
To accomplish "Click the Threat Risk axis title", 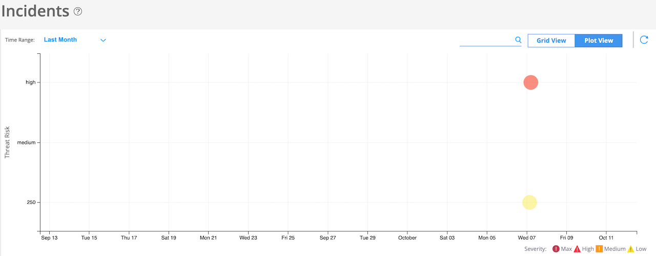I will click(8, 142).
